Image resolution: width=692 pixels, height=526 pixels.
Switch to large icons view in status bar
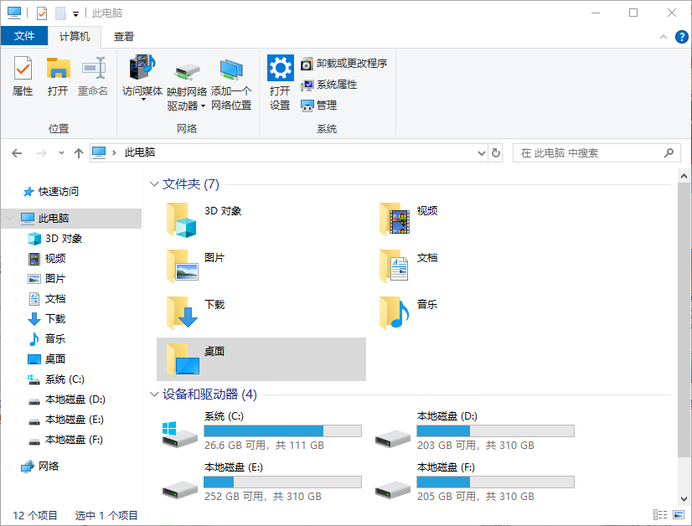[678, 515]
